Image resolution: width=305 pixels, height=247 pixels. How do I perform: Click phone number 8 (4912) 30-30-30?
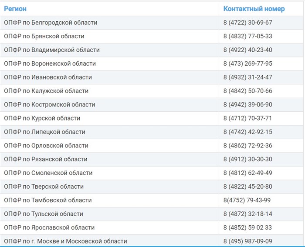pyautogui.click(x=247, y=159)
